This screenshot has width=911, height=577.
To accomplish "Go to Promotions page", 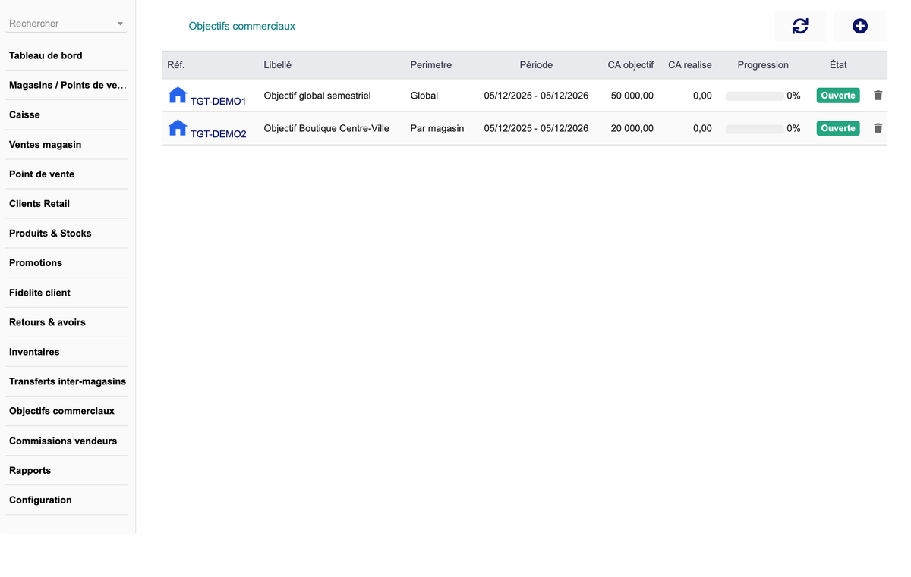I will [x=36, y=262].
